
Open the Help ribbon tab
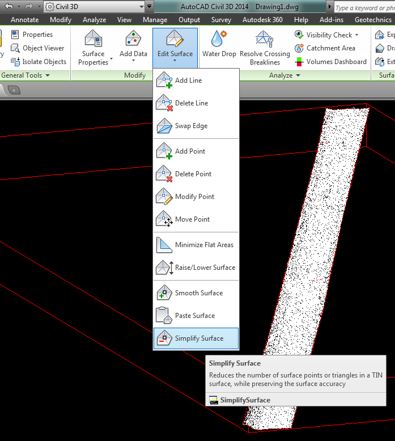301,20
